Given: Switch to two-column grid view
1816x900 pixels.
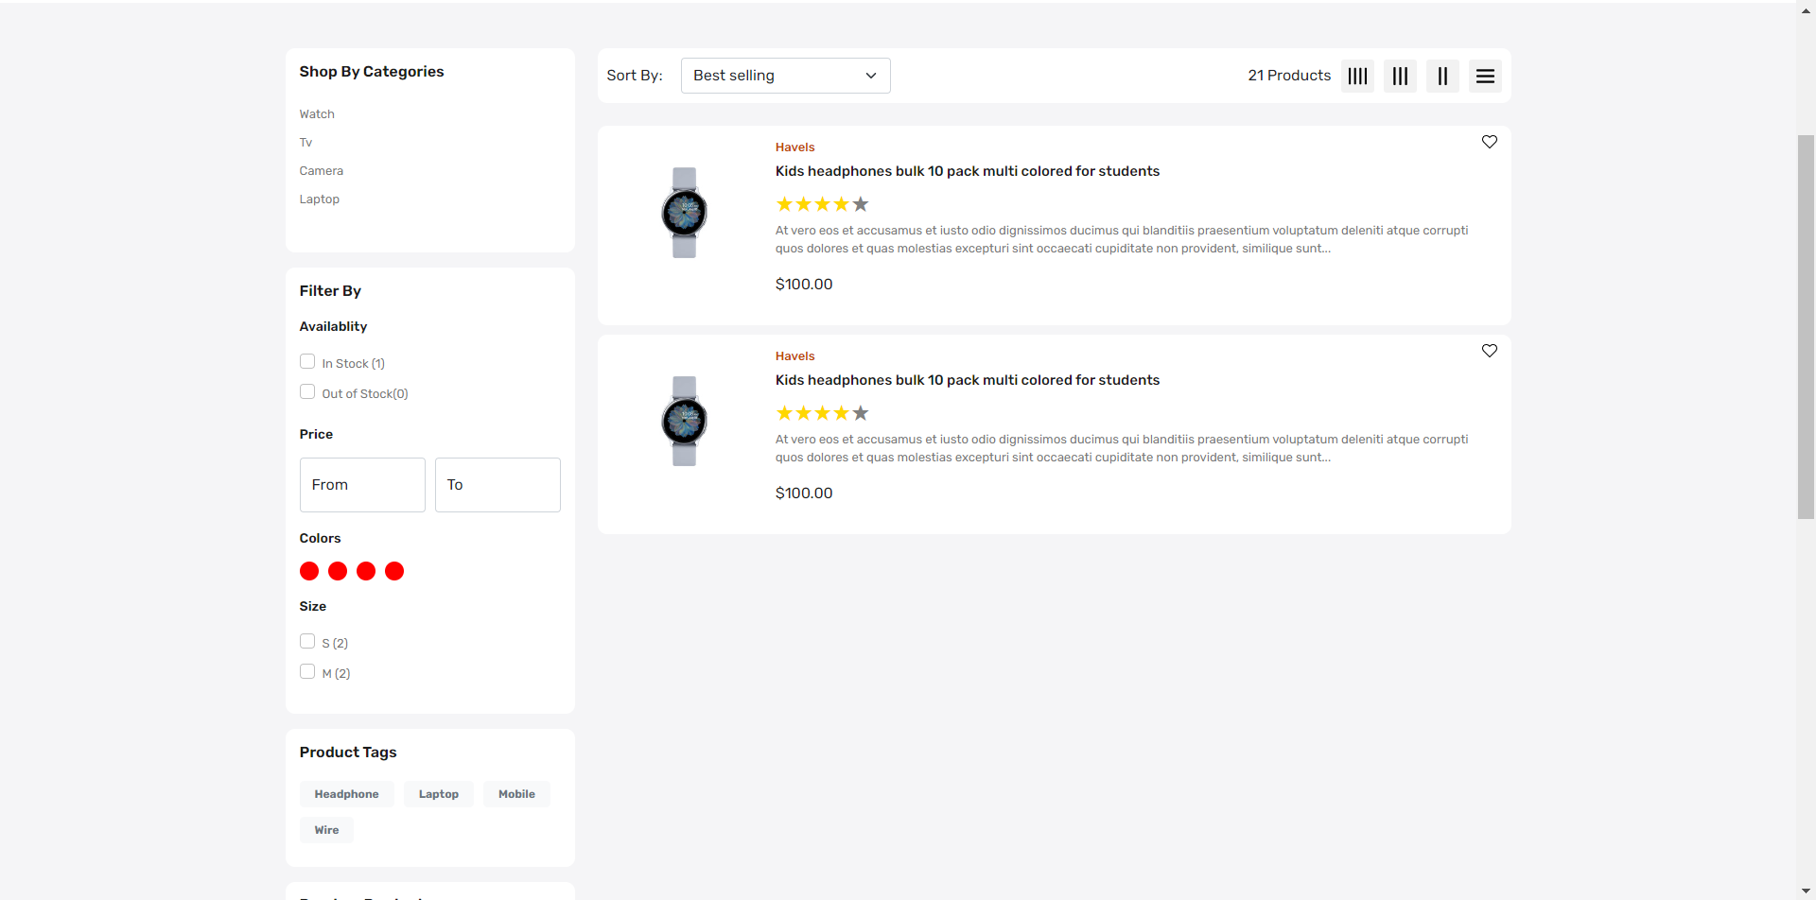Looking at the screenshot, I should pos(1441,76).
